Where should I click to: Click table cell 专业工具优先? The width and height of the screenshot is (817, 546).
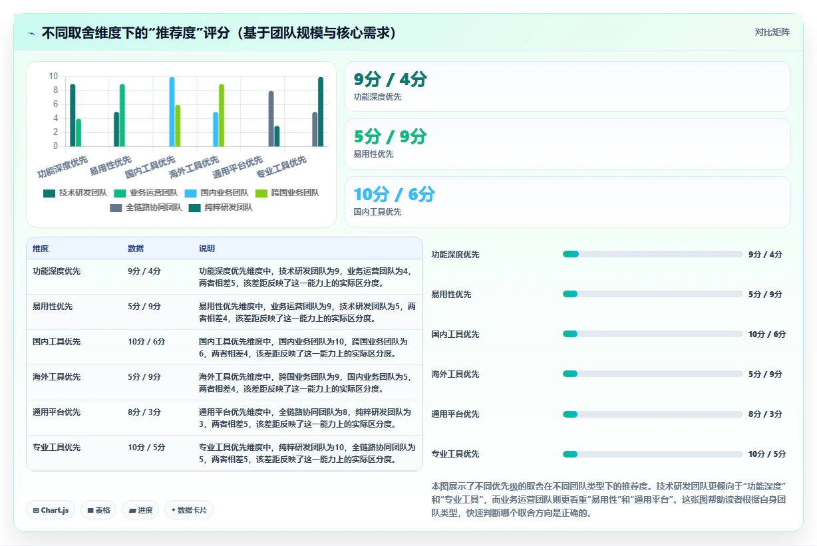coord(57,448)
